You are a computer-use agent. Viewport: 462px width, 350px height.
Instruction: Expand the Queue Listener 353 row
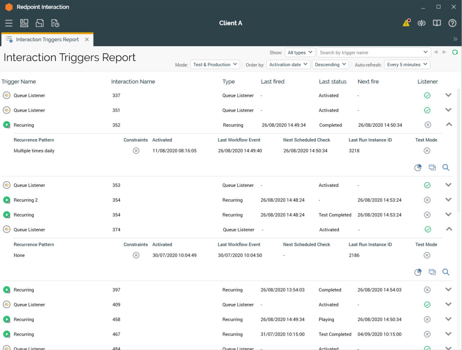pyautogui.click(x=448, y=185)
